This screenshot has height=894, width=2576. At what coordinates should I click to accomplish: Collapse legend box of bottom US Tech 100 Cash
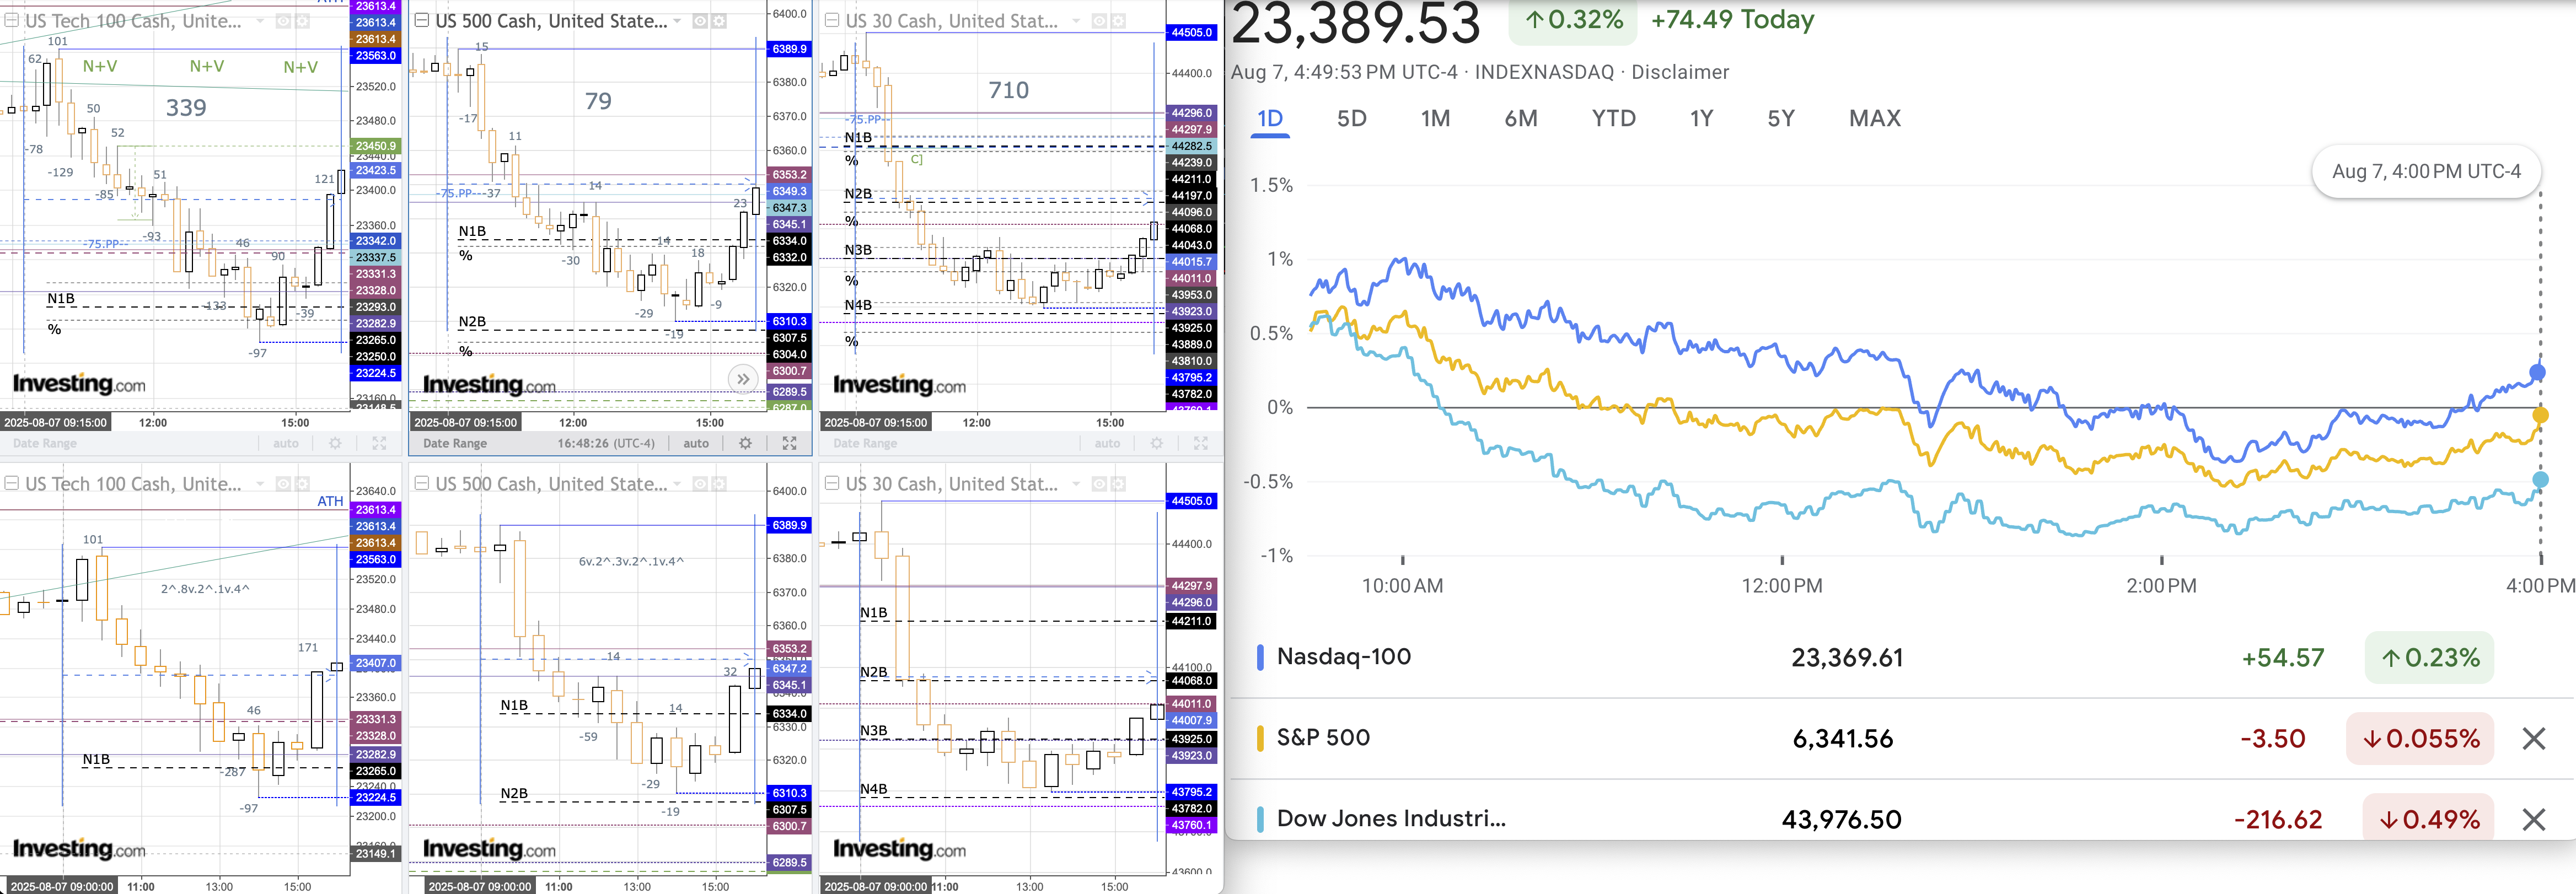(x=11, y=483)
